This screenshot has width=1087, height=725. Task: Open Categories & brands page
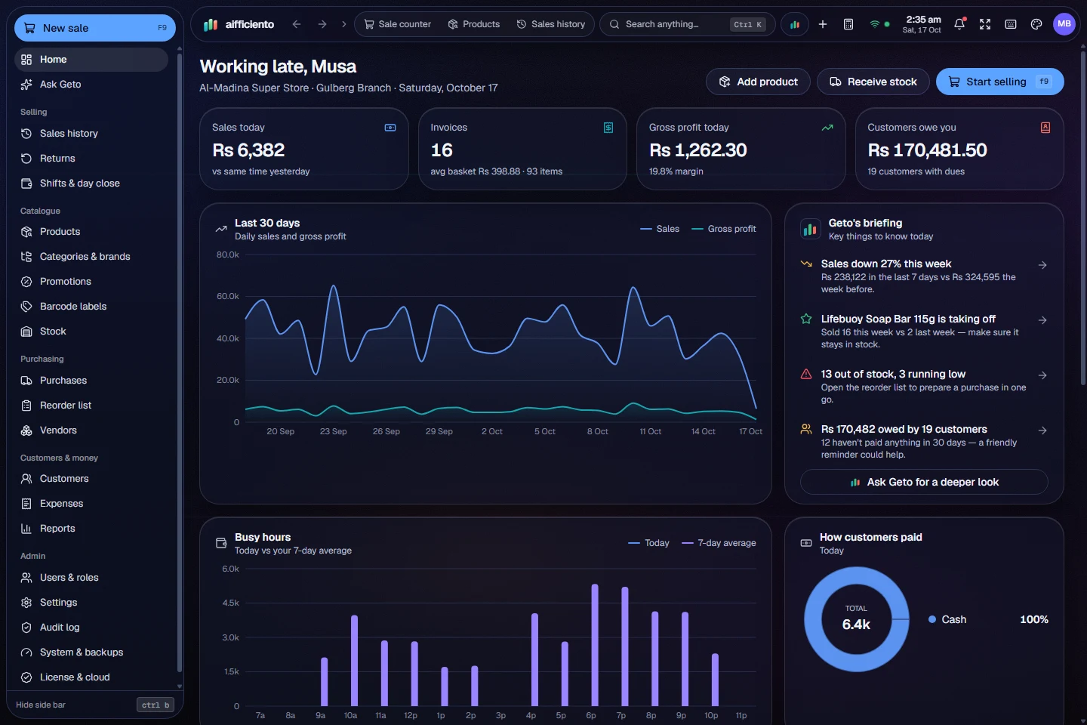point(91,256)
